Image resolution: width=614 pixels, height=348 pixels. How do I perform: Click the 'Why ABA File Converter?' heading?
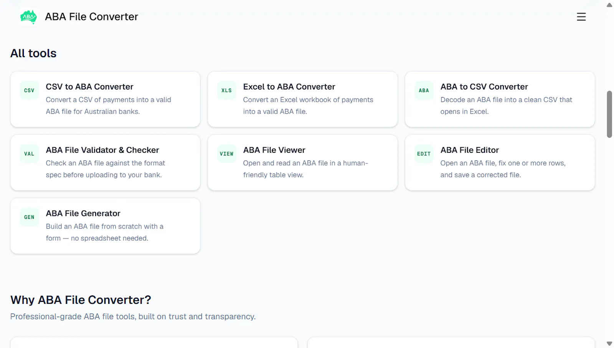(x=81, y=300)
